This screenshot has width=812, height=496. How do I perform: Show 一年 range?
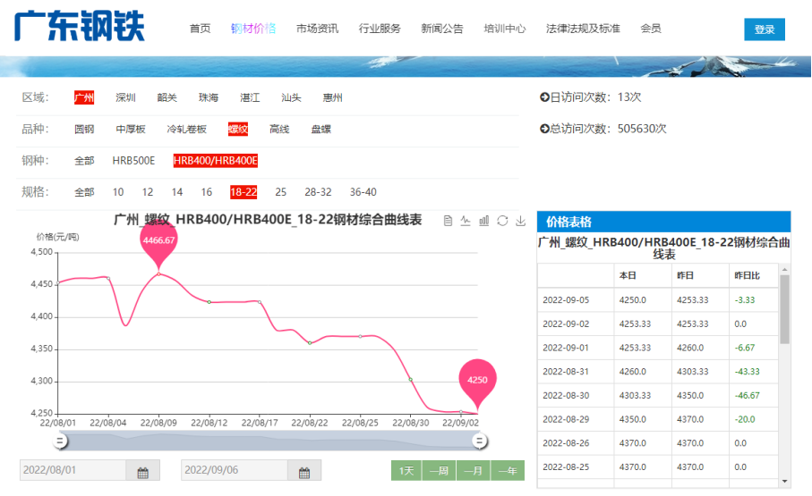coord(508,471)
